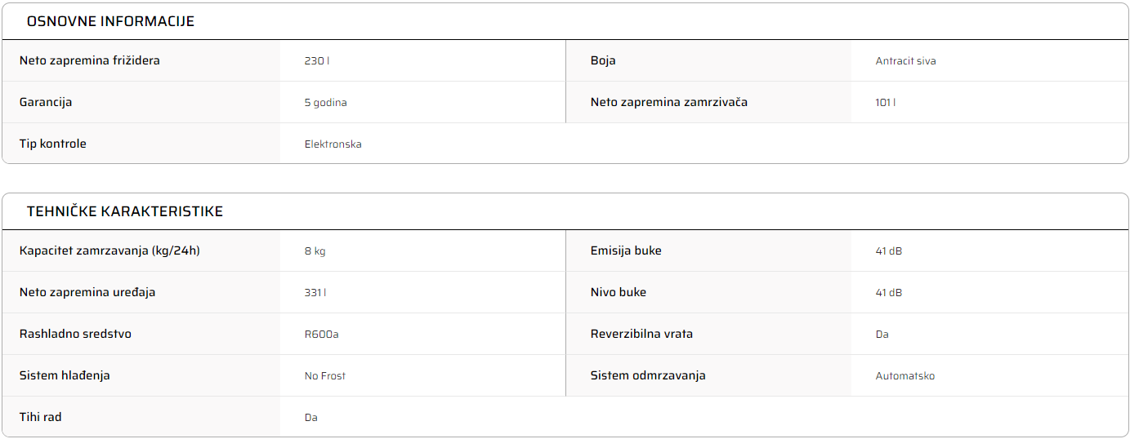Screen dimensions: 1130x439
Task: Select the Kapacitet zamrzavanja (kg/24h) label
Action: pyautogui.click(x=109, y=251)
